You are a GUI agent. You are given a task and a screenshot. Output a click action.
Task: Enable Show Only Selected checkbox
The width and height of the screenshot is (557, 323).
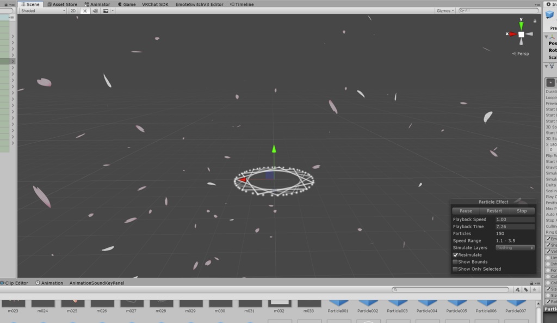coord(455,269)
